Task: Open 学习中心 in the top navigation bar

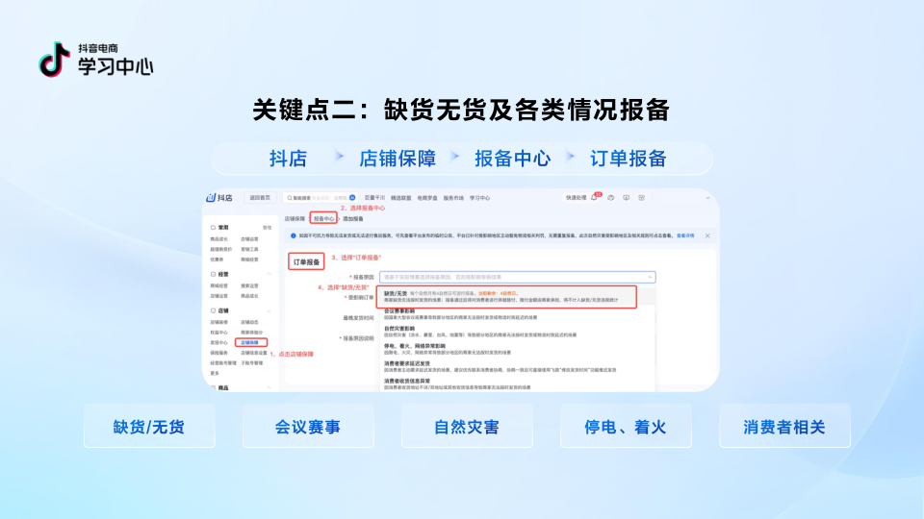Action: tap(479, 198)
